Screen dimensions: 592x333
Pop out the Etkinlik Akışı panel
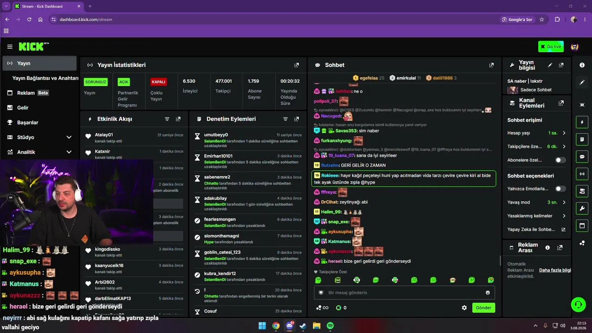[x=178, y=119]
